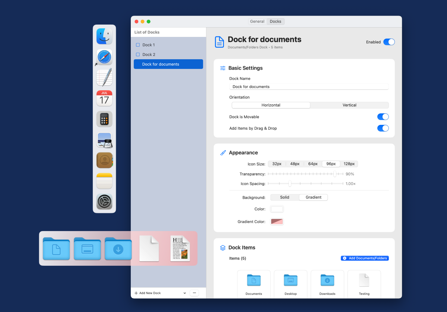Choose Solid background option
447x312 pixels.
click(x=285, y=198)
